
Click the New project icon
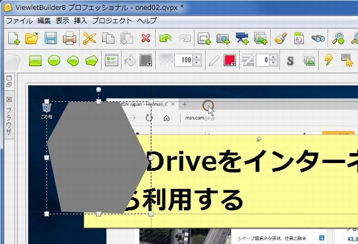[13, 39]
